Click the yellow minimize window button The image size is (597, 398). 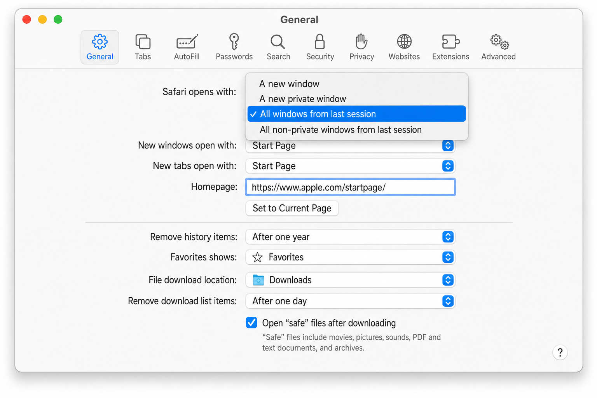(42, 19)
